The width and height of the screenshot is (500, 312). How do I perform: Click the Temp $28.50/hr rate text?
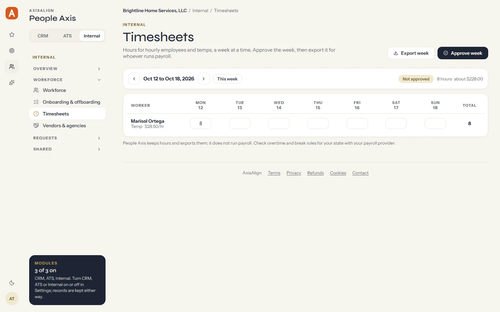click(148, 127)
